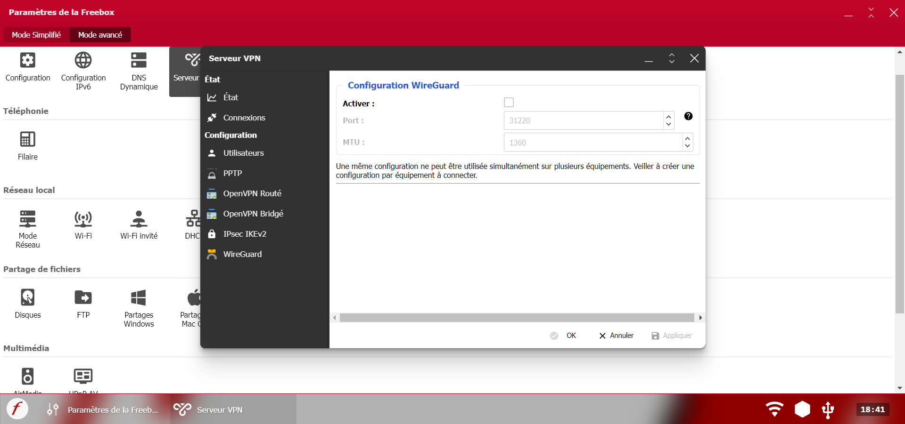This screenshot has height=424, width=905.
Task: Open IPsec IKEv2 configuration
Action: click(265, 234)
